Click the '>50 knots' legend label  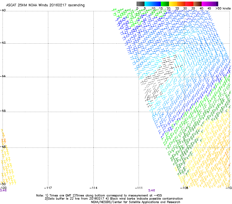tap(223, 8)
